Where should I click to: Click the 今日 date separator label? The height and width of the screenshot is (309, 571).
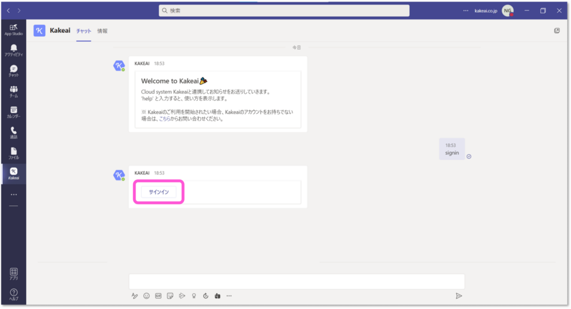pos(297,48)
